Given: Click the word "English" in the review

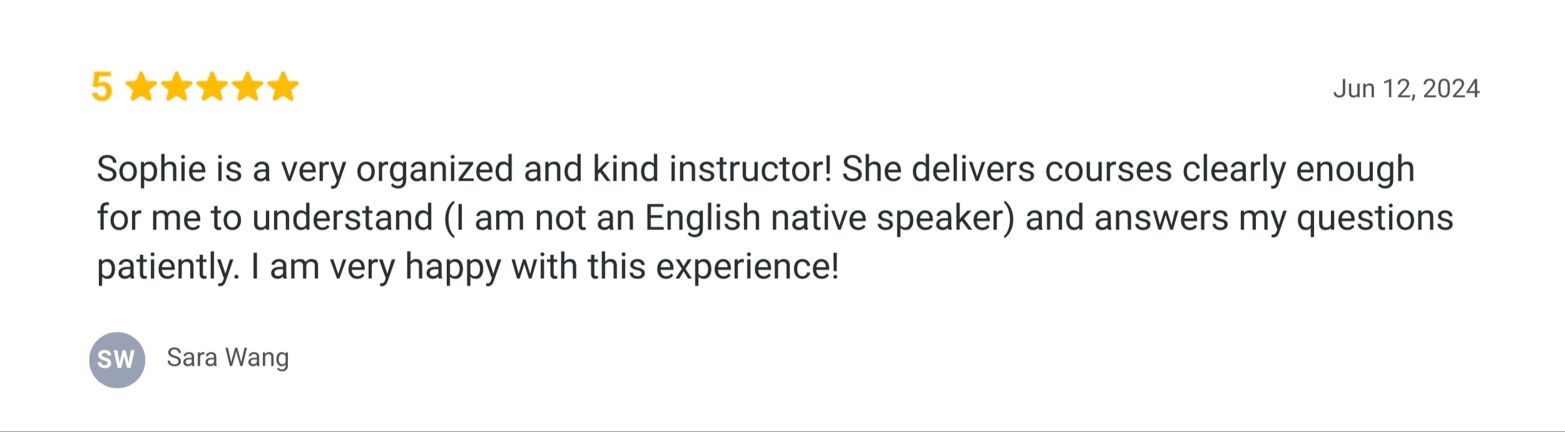Looking at the screenshot, I should coord(702,218).
